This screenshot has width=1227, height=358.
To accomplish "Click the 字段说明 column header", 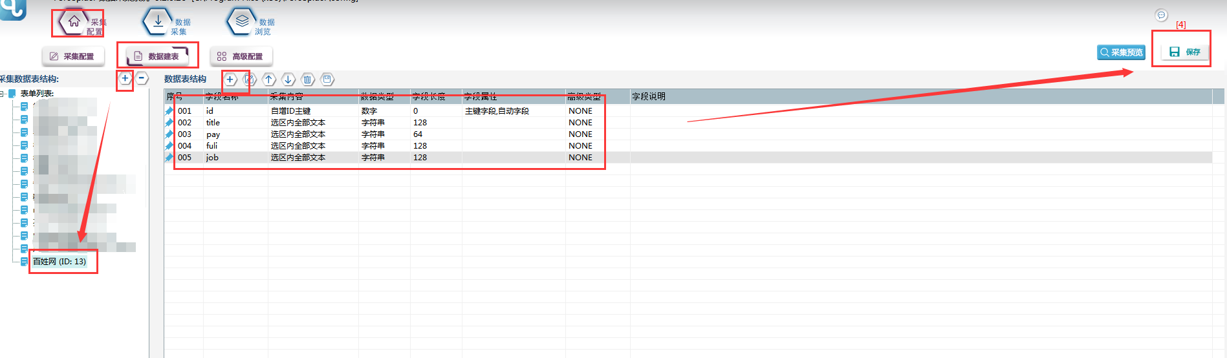I will [921, 97].
